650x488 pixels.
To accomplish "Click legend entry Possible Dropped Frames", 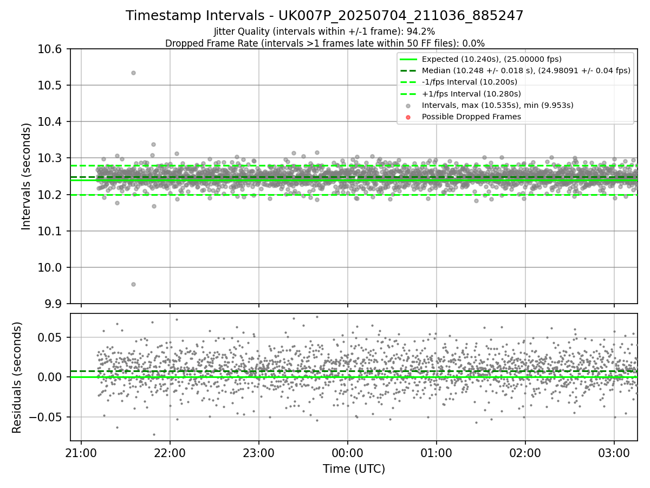I will tap(471, 117).
